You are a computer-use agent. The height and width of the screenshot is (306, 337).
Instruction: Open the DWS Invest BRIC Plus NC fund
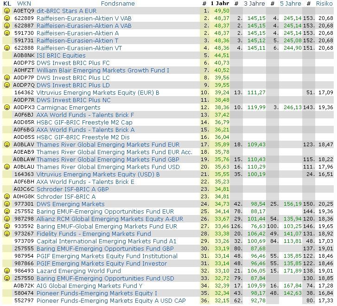[74, 100]
